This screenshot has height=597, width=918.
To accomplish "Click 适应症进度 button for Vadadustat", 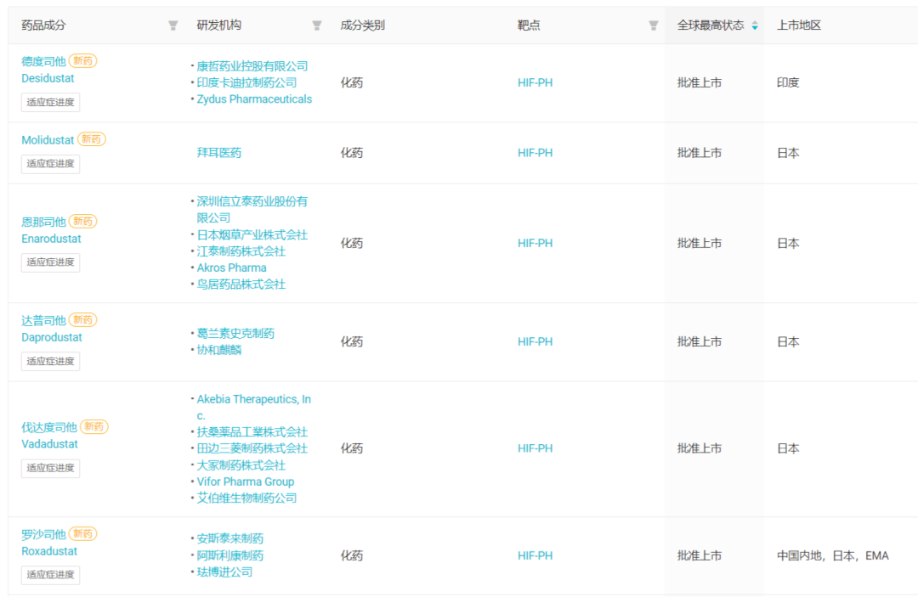I will [x=50, y=468].
